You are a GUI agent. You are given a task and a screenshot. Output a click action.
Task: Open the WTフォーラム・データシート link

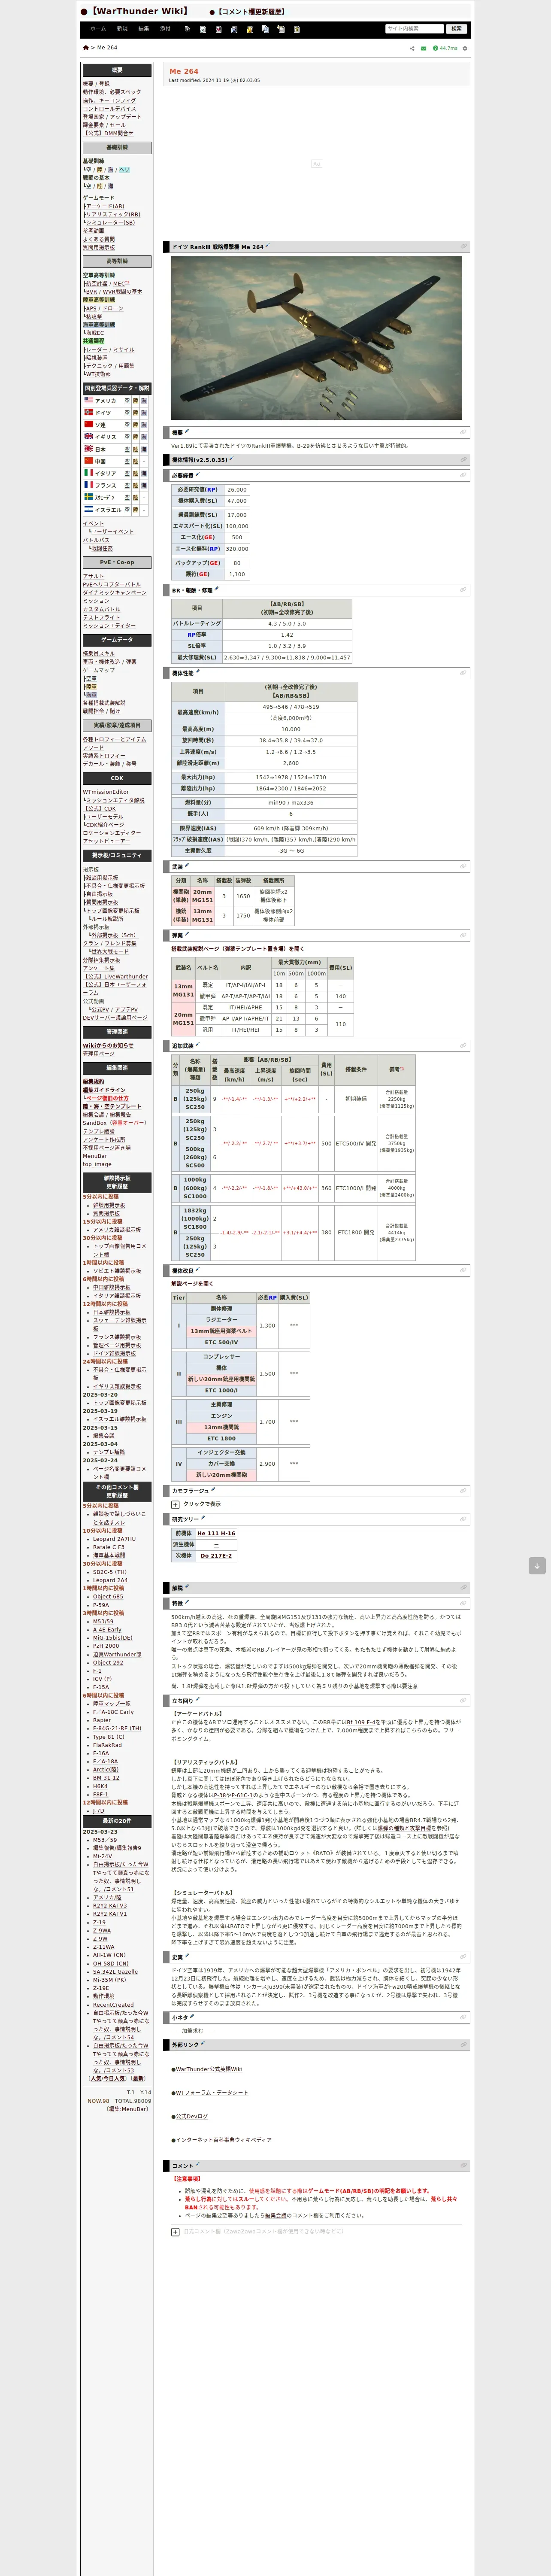pos(211,2092)
